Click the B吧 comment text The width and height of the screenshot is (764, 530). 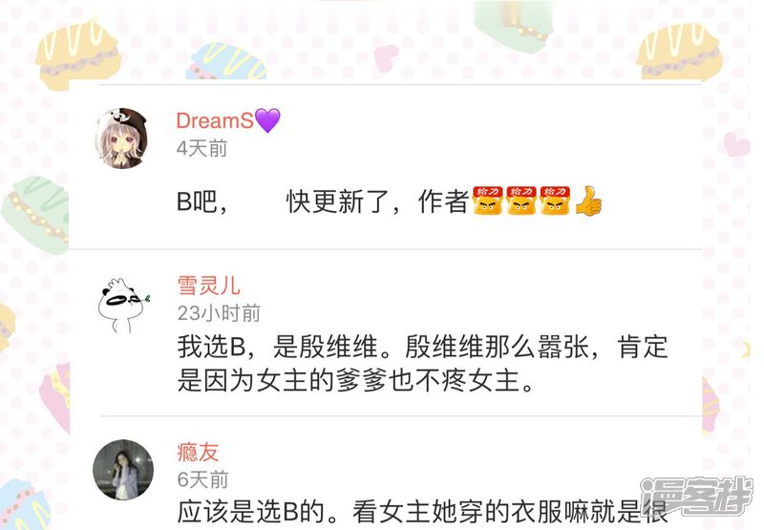tap(202, 201)
